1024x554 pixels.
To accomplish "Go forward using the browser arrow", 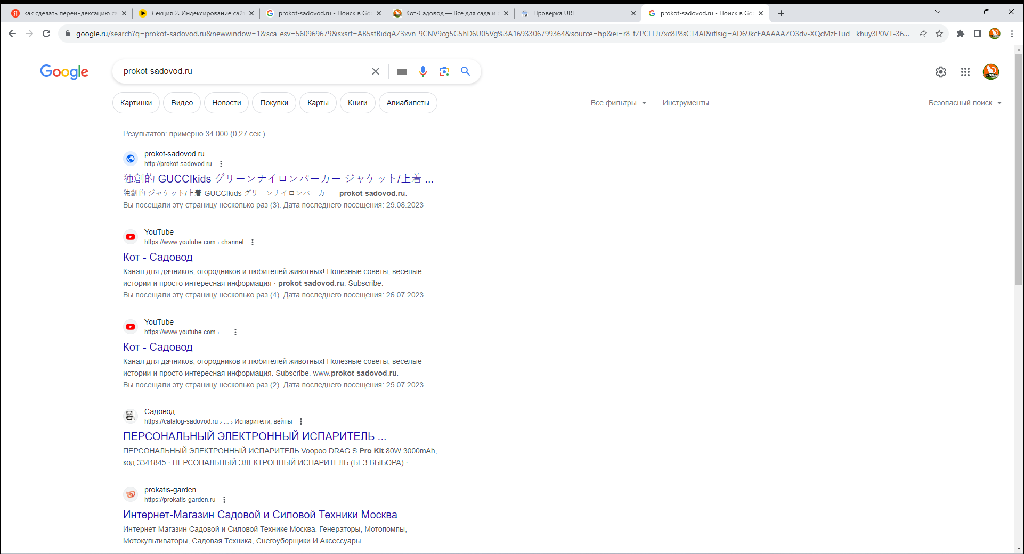I will [x=29, y=34].
